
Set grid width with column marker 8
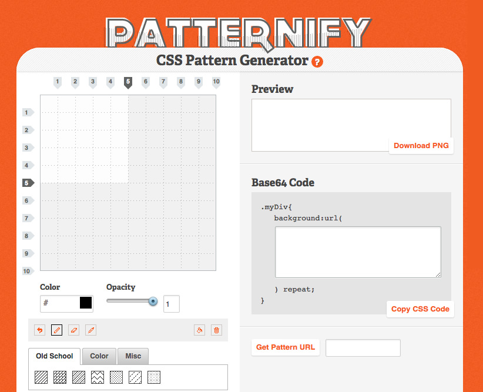pos(181,82)
